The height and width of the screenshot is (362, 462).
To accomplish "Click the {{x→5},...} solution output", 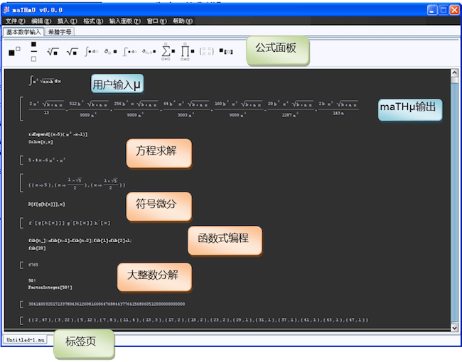I will [77, 183].
